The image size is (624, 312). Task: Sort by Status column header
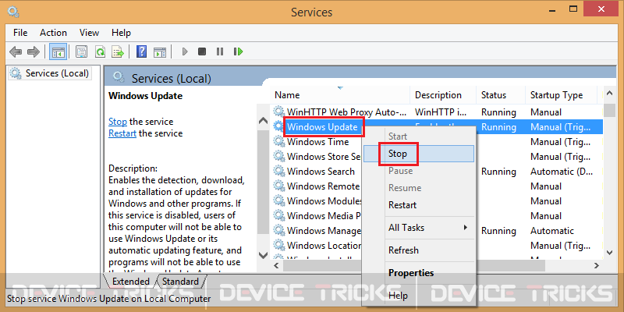point(501,95)
